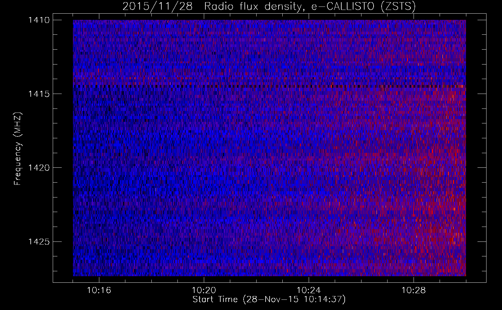This screenshot has width=502, height=310.
Task: Click the 10:16 time tick label
Action: [x=99, y=290]
